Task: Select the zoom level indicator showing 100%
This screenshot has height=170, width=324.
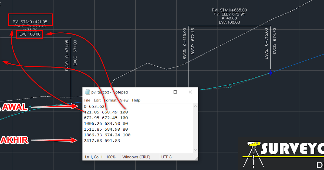Action: coord(112,157)
